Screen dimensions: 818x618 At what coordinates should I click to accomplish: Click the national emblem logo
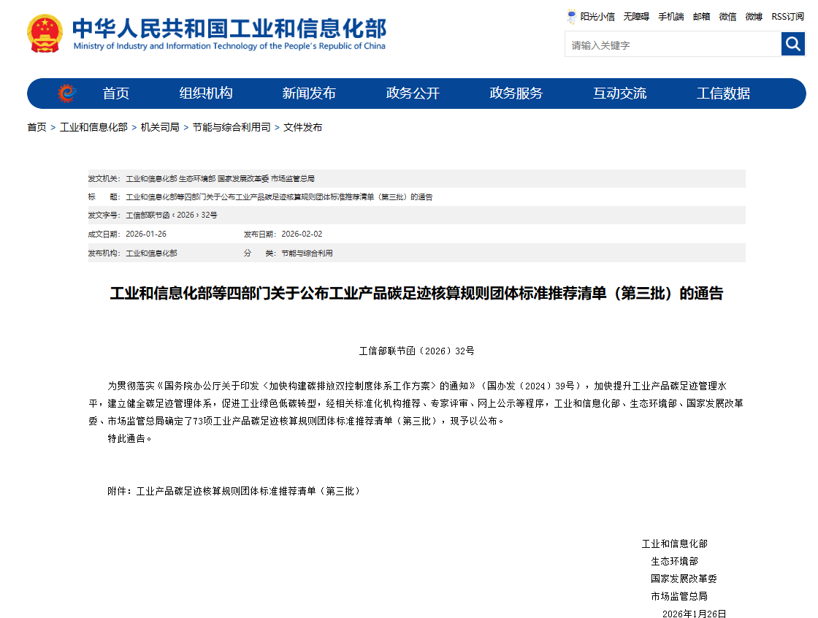coord(45,33)
